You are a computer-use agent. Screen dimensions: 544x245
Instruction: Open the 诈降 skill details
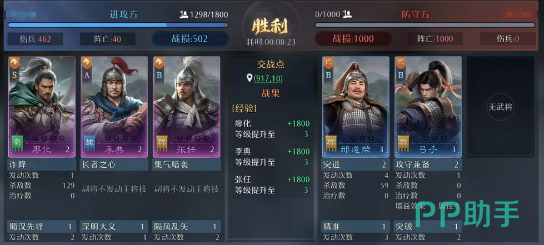(x=42, y=164)
